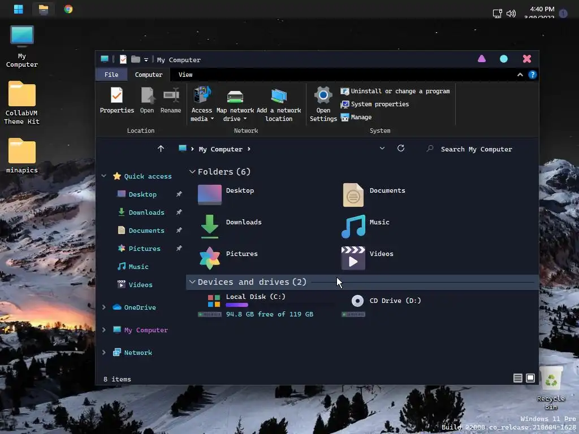This screenshot has height=434, width=579.
Task: Select the Local Disk (C:) drive icon
Action: pyautogui.click(x=213, y=301)
